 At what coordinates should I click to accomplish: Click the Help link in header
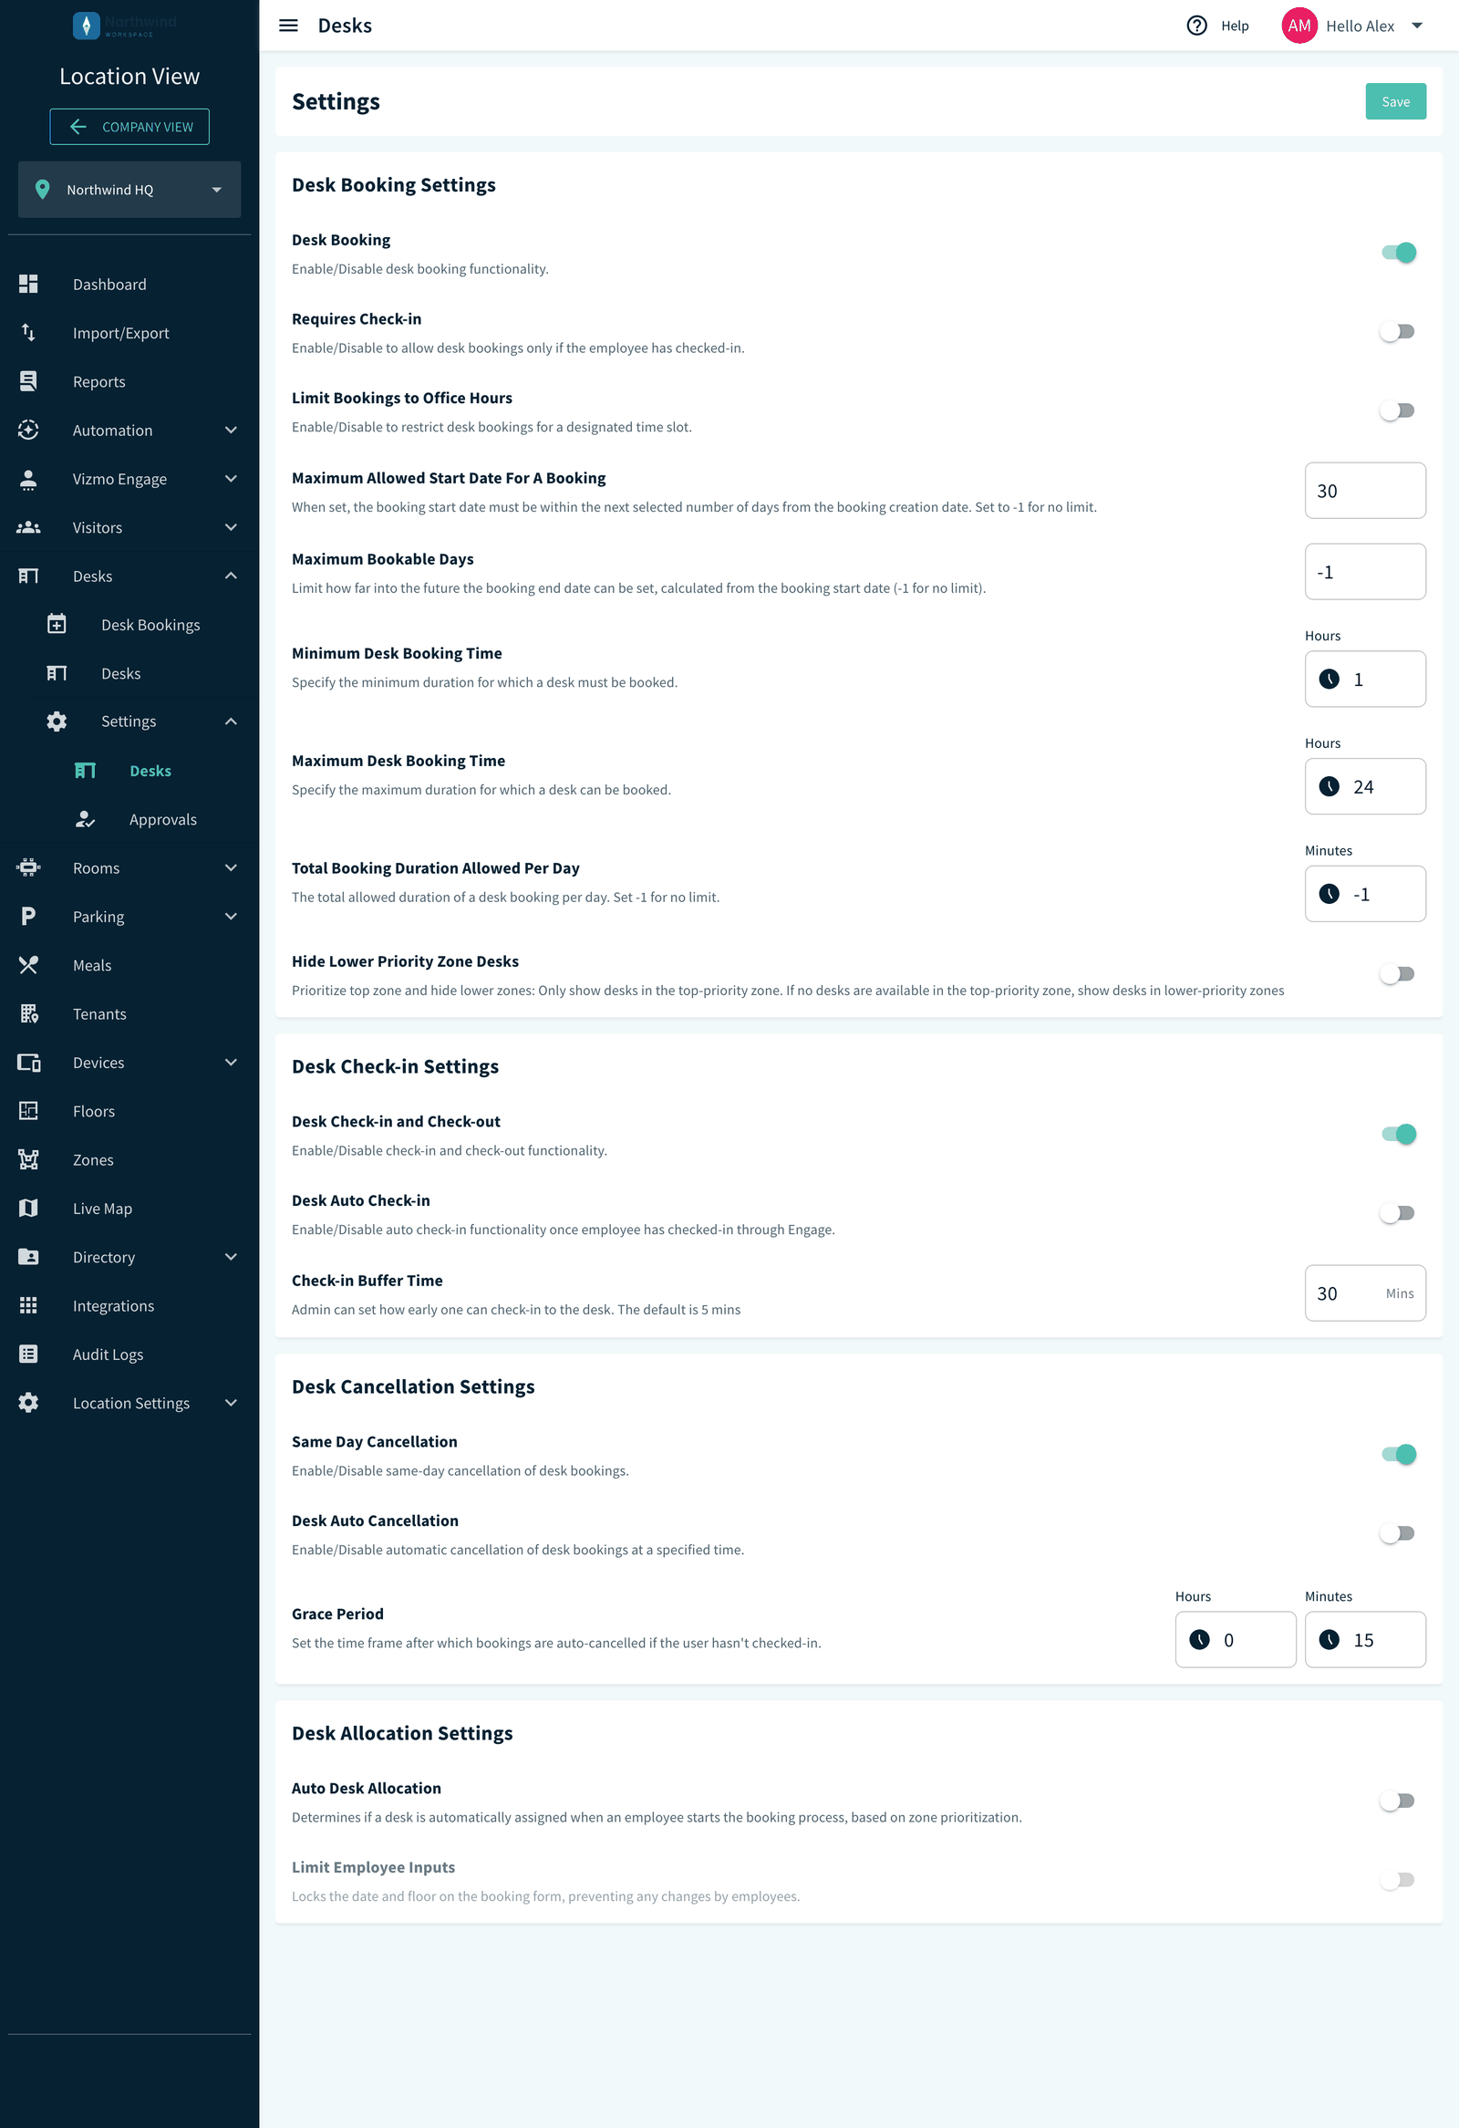coord(1234,26)
